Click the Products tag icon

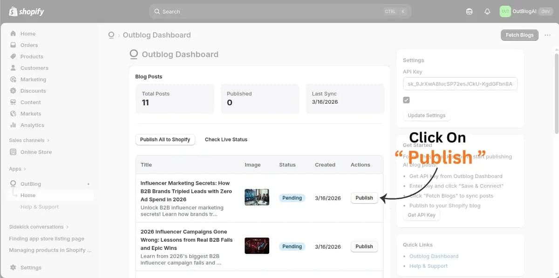click(13, 56)
